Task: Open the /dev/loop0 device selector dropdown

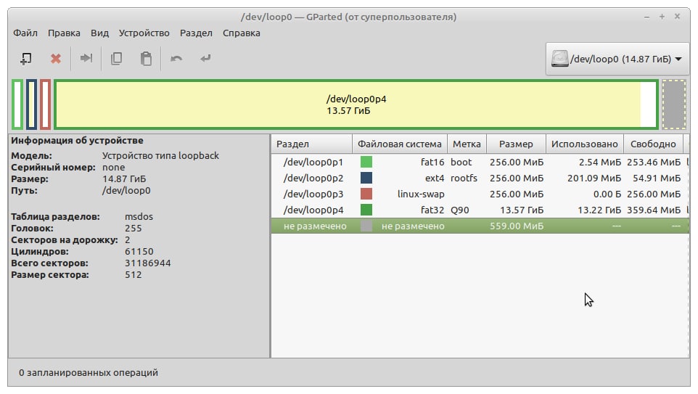Action: 617,59
